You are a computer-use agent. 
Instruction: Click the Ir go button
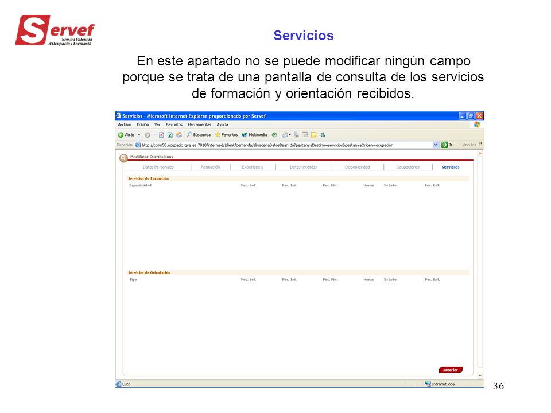(x=447, y=145)
